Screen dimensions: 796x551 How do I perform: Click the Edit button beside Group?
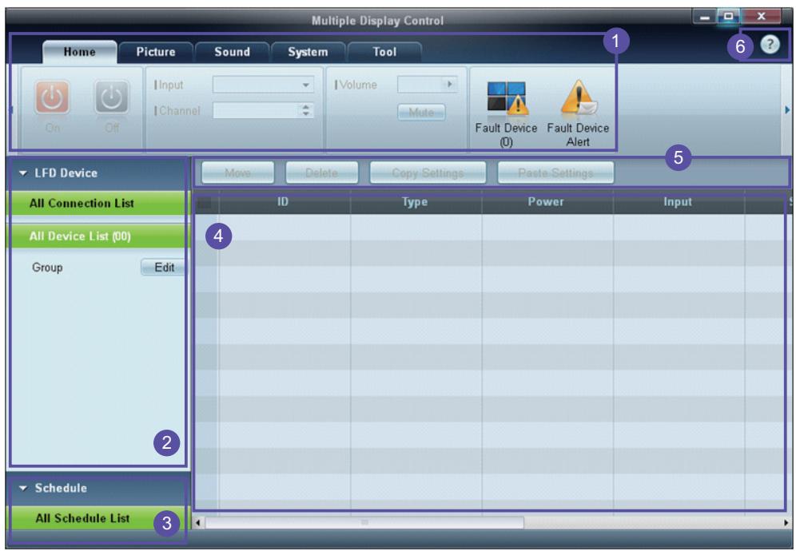[164, 268]
